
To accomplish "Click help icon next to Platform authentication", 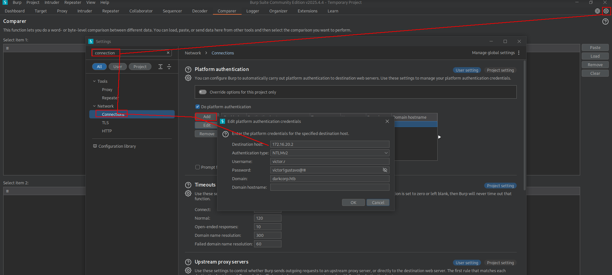I will 188,69.
